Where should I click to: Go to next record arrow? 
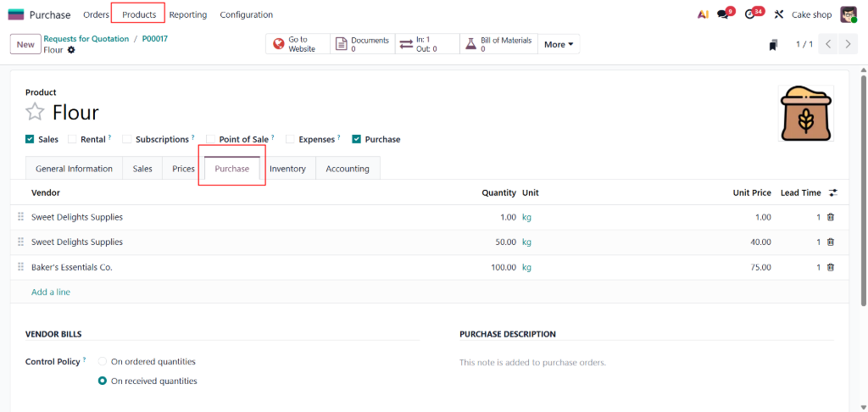[847, 44]
